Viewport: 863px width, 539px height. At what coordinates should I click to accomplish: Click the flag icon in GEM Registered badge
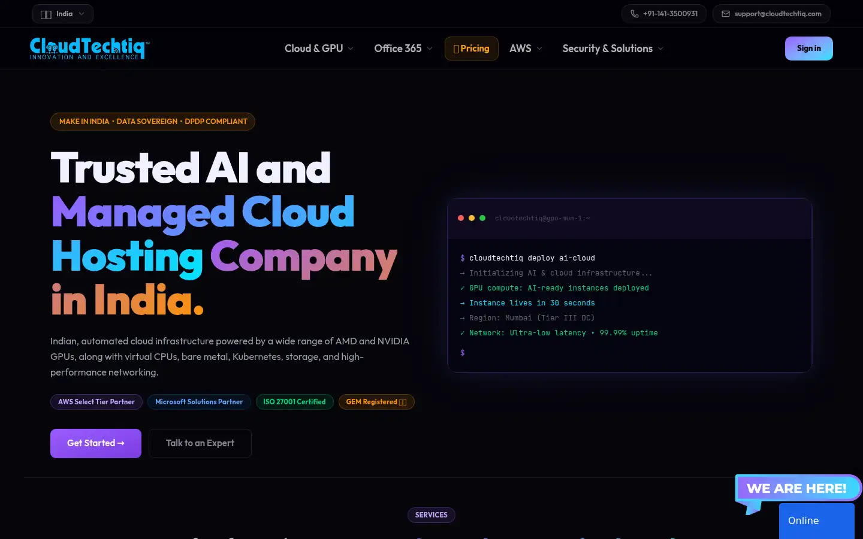pyautogui.click(x=403, y=402)
